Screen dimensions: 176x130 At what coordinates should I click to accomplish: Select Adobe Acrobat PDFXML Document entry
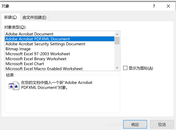pos(60,39)
